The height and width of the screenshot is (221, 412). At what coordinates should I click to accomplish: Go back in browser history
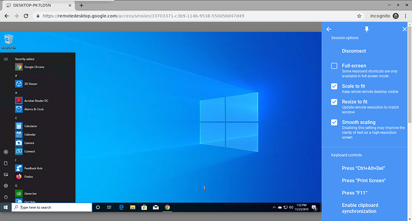tap(7, 16)
